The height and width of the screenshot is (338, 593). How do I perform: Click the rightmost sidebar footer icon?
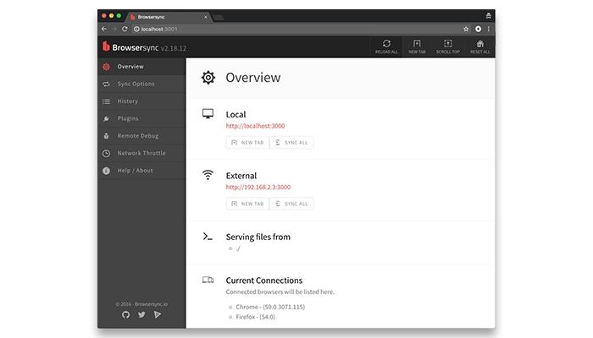click(158, 314)
